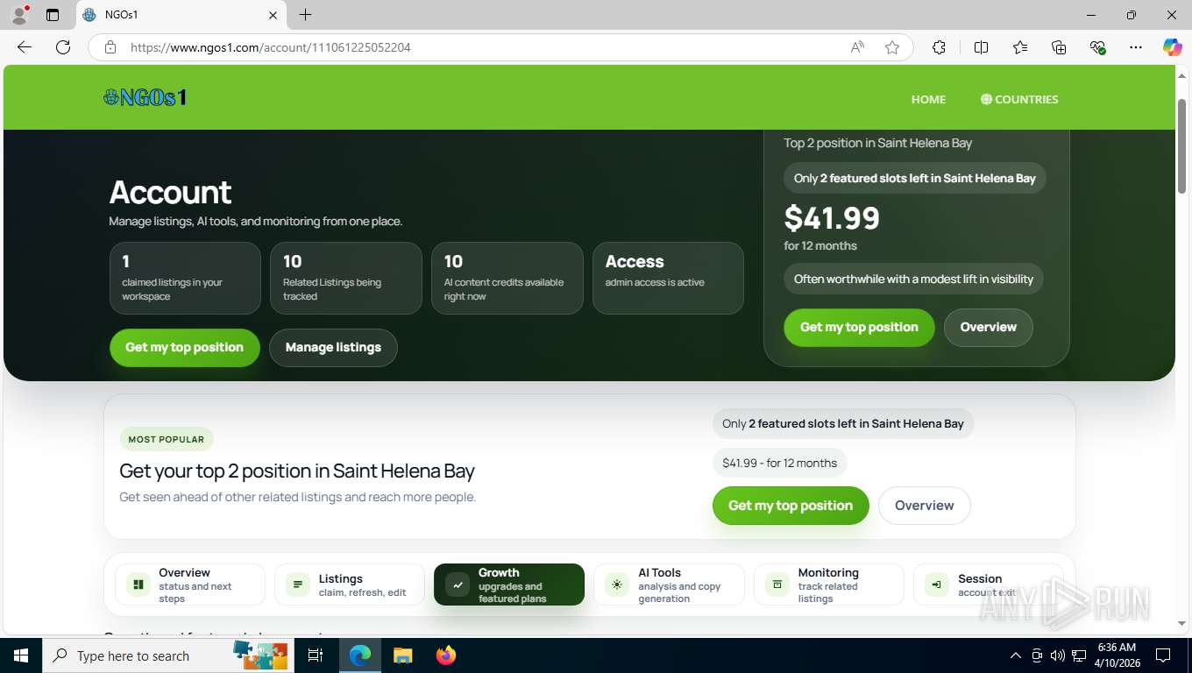
Task: Open File Explorer from taskbar
Action: (402, 655)
